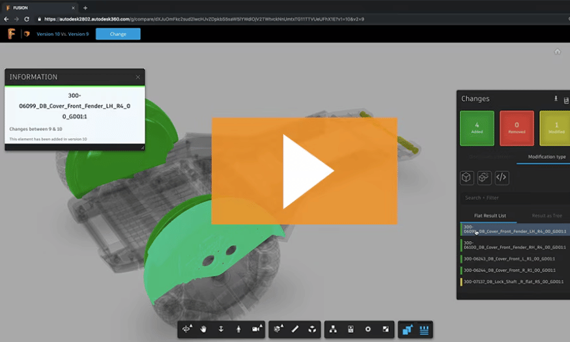Image resolution: width=570 pixels, height=342 pixels.
Task: Click browser Back arrow
Action: (x=6, y=19)
